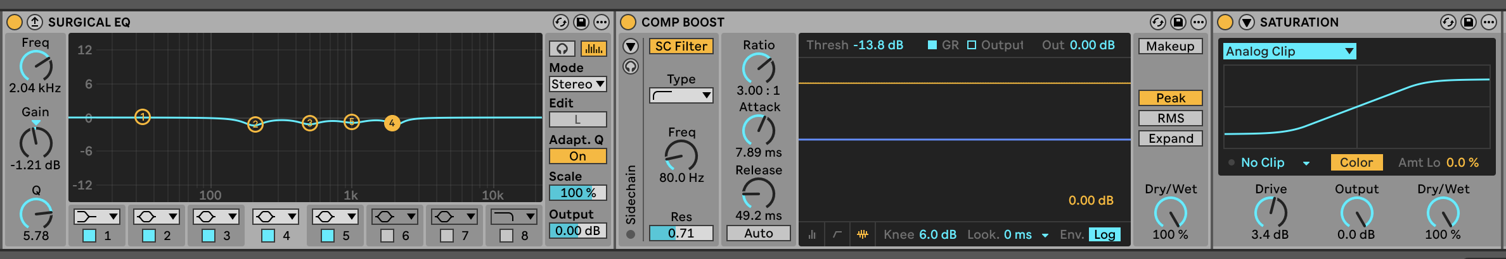Open sidechain filter Type dropdown
This screenshot has width=1506, height=259.
[681, 95]
